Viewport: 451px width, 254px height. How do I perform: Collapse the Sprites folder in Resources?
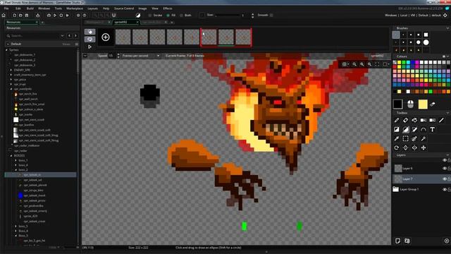[6, 50]
